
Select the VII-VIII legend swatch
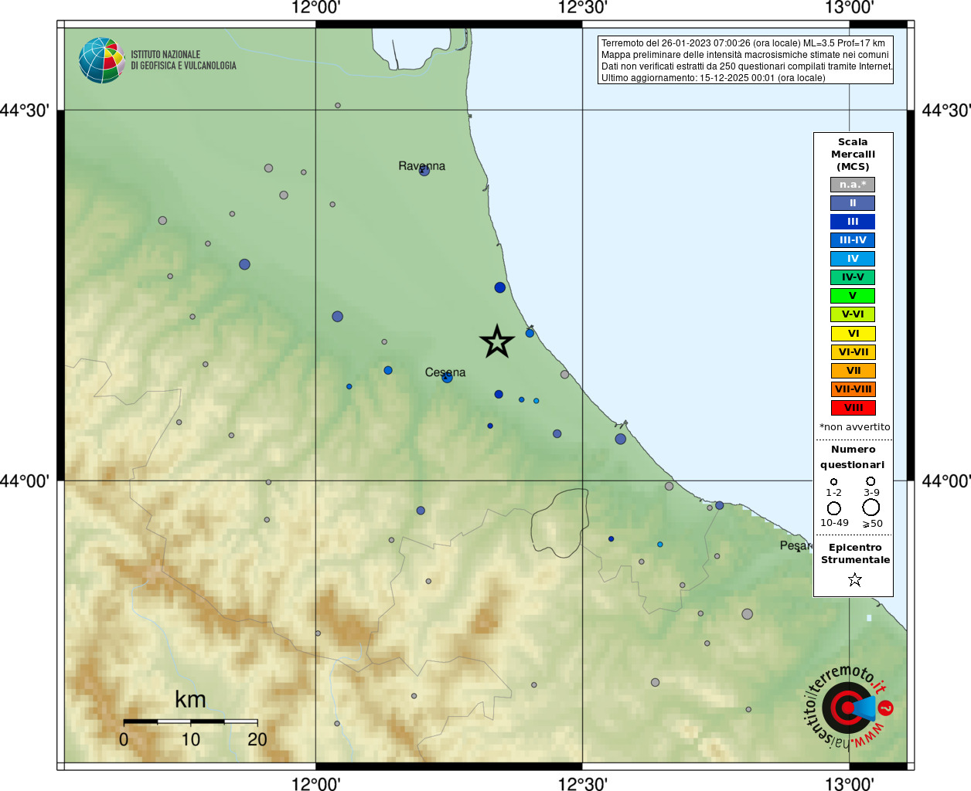tap(853, 389)
